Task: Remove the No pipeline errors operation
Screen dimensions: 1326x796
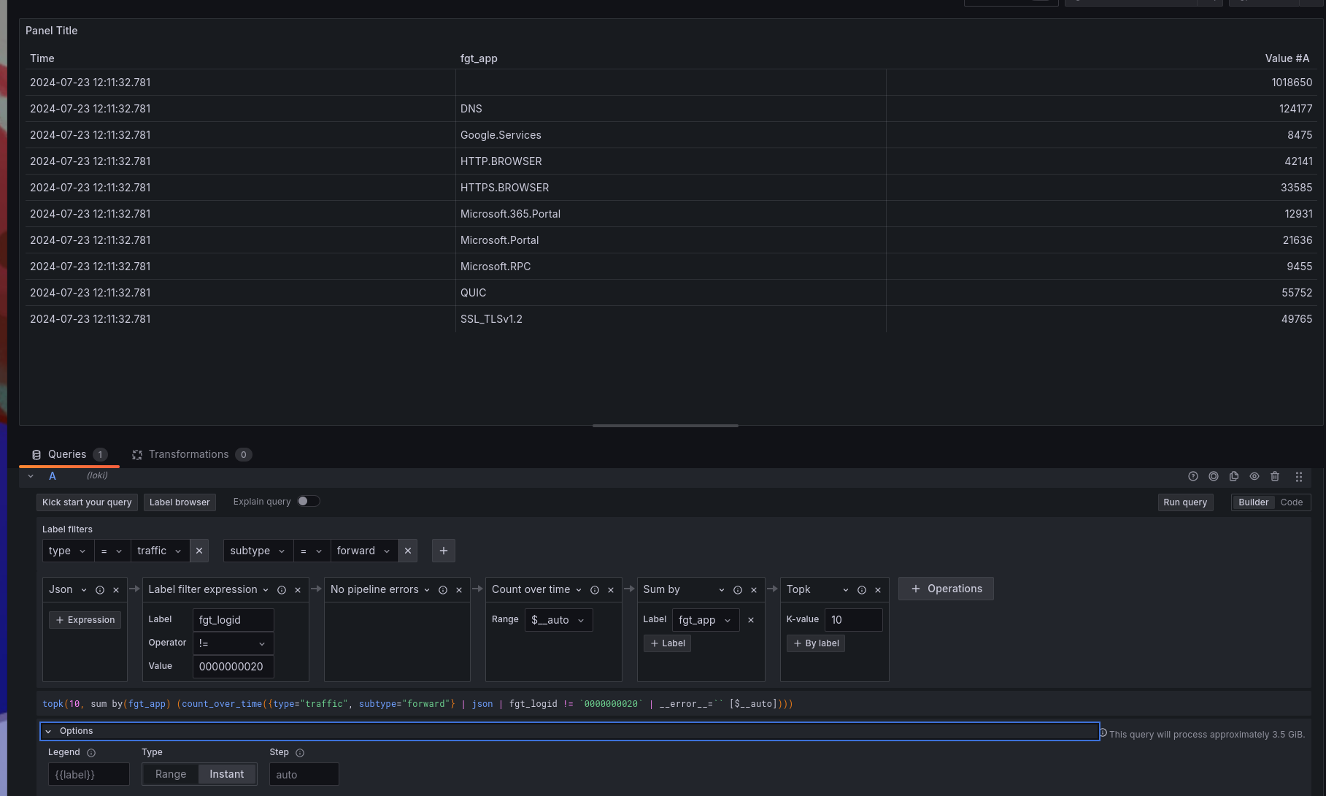Action: tap(458, 589)
